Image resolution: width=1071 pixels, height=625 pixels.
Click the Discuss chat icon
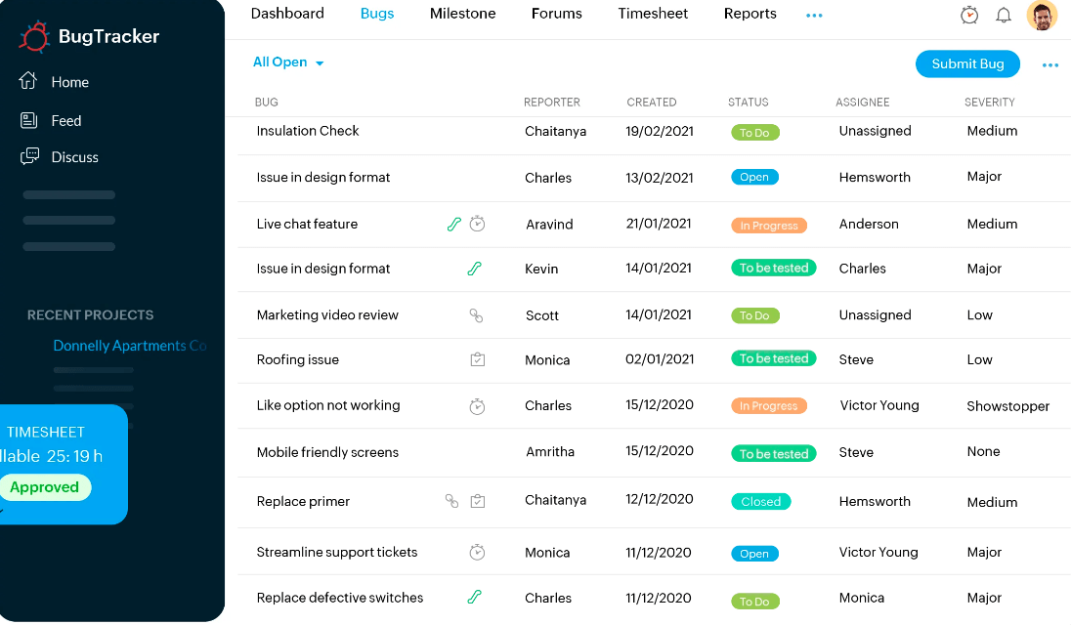(30, 156)
